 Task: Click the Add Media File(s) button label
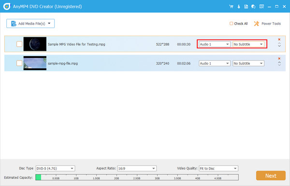click(x=31, y=24)
